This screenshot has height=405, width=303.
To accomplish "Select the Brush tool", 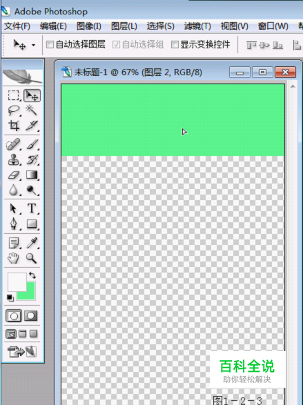I will [32, 145].
